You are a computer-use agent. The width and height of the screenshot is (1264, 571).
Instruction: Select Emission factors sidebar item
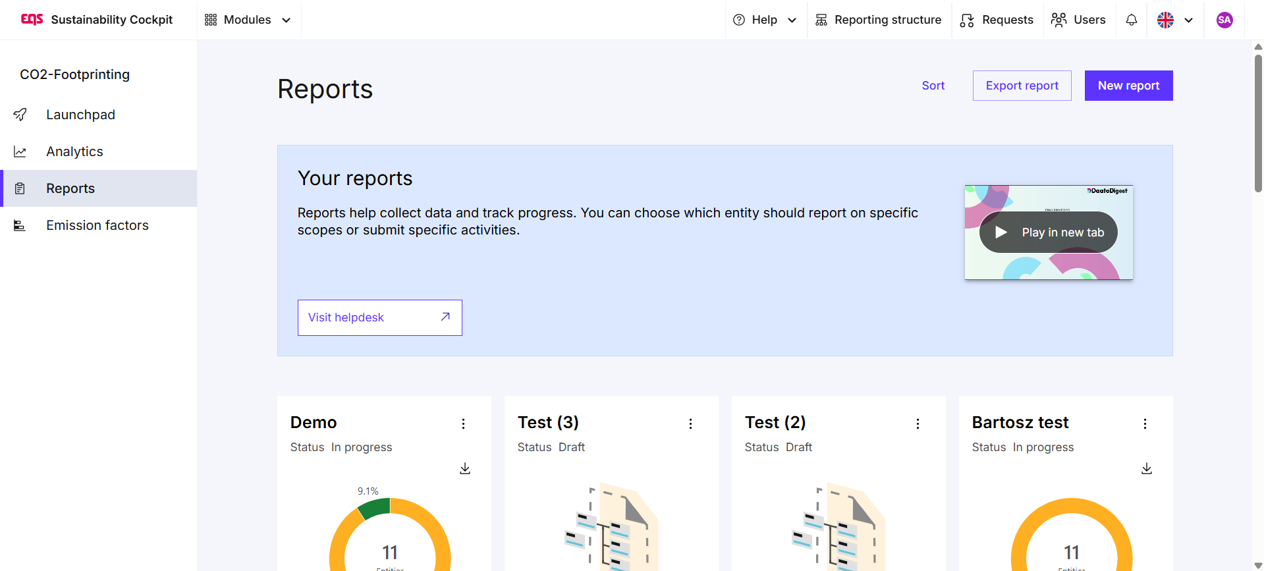point(97,225)
